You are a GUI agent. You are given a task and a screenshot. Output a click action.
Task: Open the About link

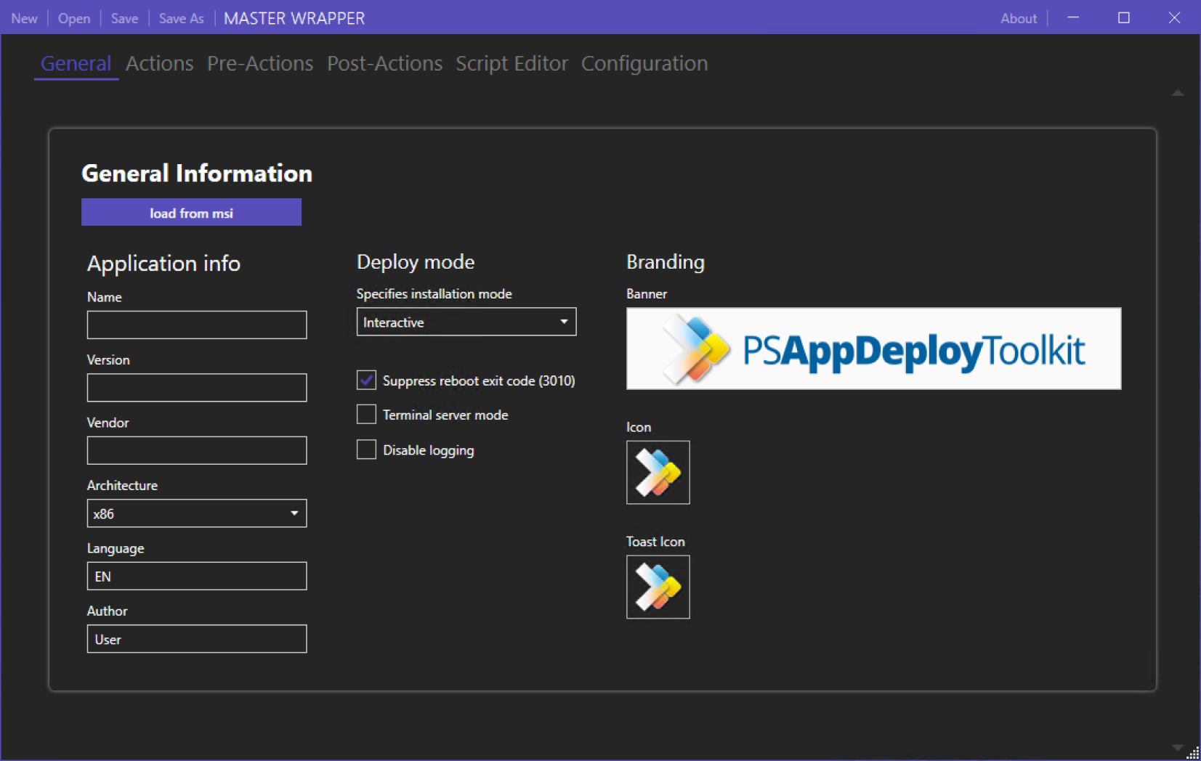point(1018,18)
